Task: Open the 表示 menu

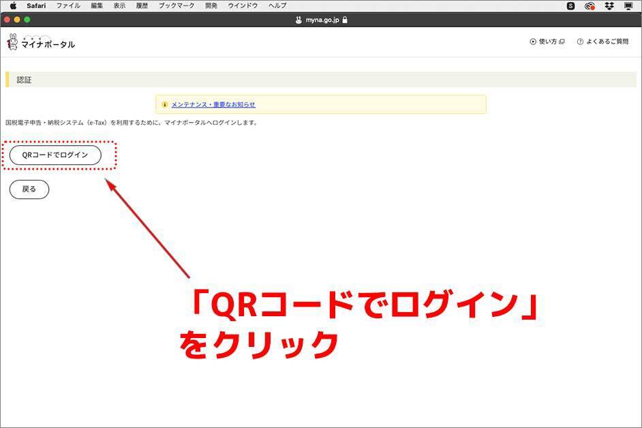Action: [x=119, y=5]
